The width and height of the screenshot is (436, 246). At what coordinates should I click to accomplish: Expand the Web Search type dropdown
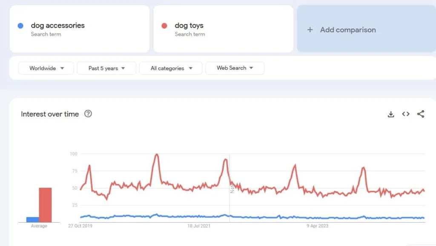[x=235, y=68]
